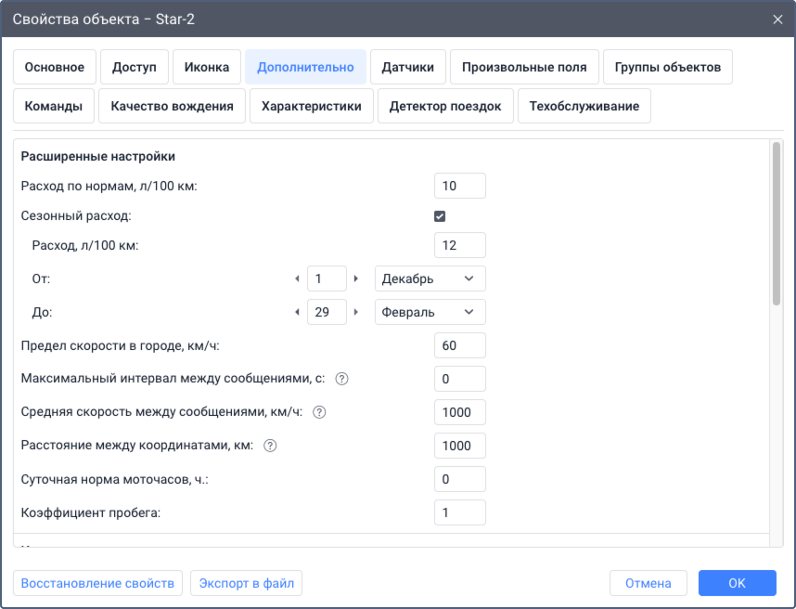
Task: Close the Свойства объекта dialog with X
Action: tap(777, 19)
